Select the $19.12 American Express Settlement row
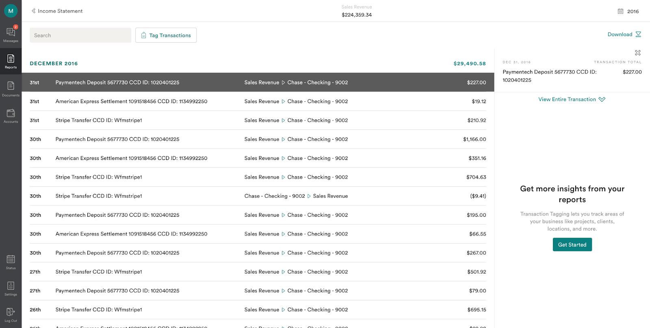This screenshot has width=650, height=328. (258, 101)
